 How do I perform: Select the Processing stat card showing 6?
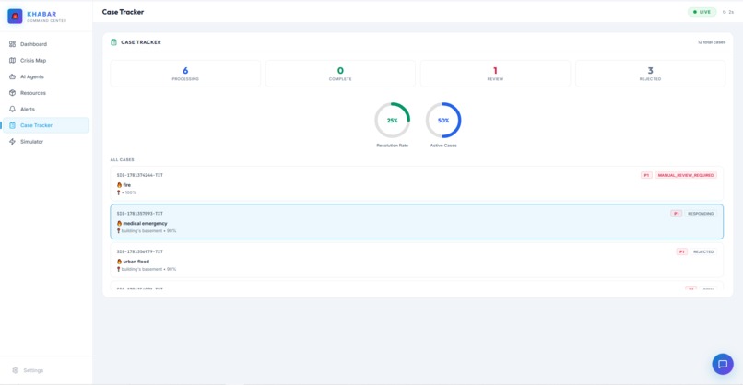click(x=185, y=74)
